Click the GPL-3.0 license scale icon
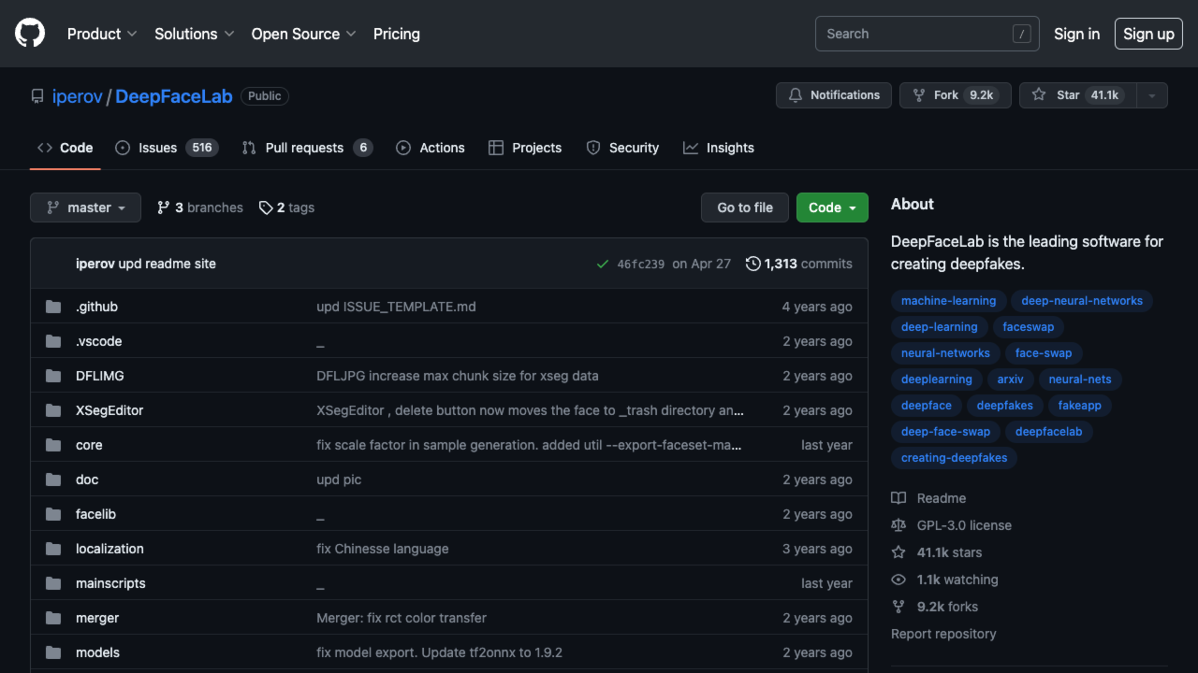This screenshot has height=673, width=1198. (898, 525)
